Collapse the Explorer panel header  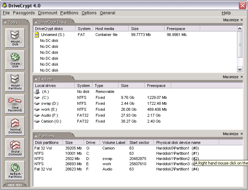pos(36,79)
